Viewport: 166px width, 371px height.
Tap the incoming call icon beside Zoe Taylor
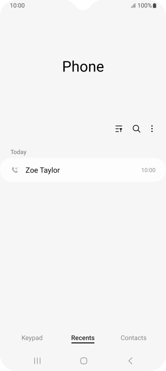pyautogui.click(x=15, y=170)
